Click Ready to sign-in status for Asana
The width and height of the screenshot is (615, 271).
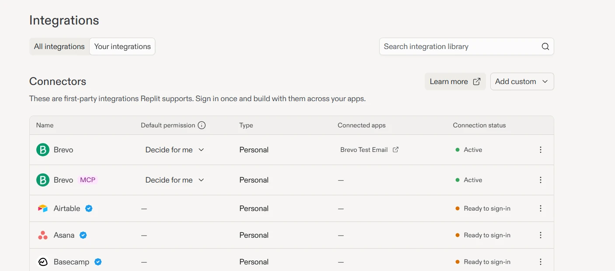click(487, 235)
